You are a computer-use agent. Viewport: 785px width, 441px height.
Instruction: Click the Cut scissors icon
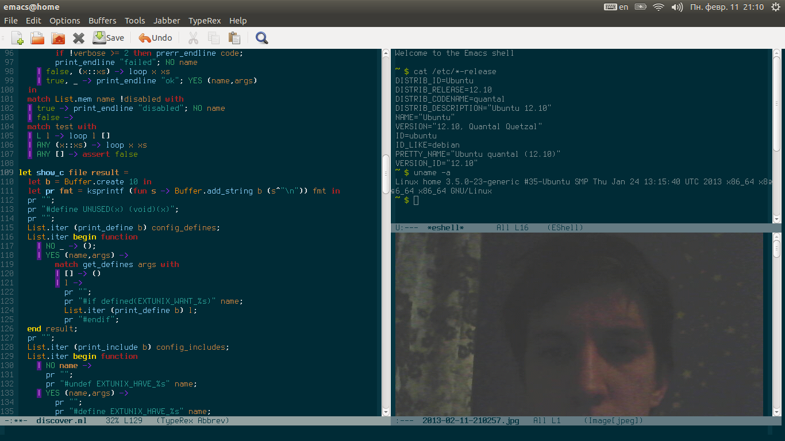tap(193, 38)
